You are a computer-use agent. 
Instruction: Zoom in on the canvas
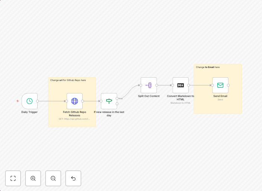click(x=33, y=178)
